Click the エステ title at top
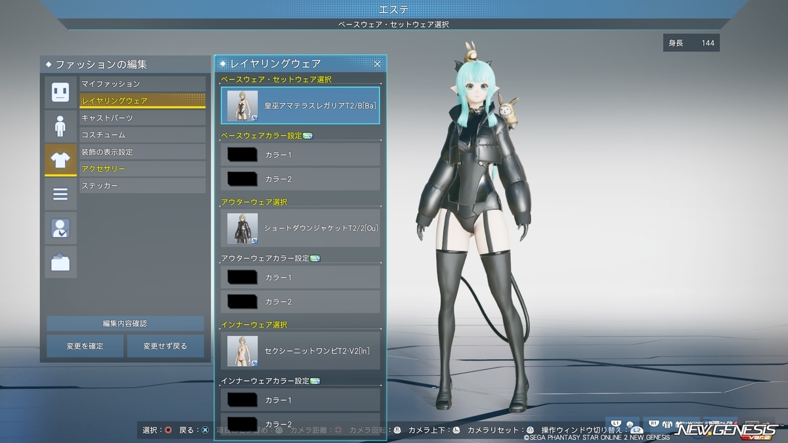 click(394, 9)
